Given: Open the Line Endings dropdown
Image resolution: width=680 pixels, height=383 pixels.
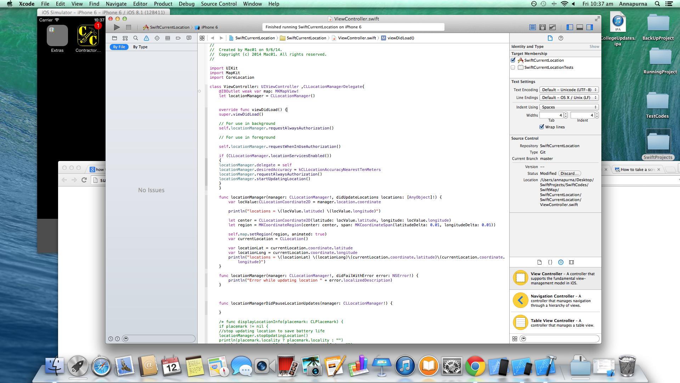Looking at the screenshot, I should [x=569, y=98].
